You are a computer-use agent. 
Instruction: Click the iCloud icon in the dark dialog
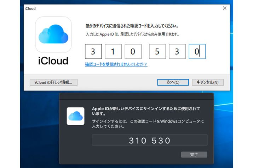coord(75,116)
